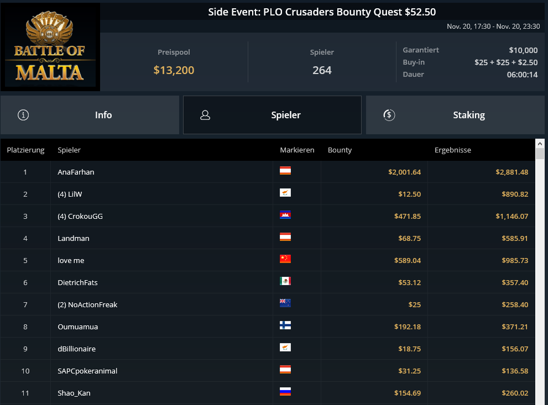Click the Spieler person icon
The image size is (548, 405).
[205, 115]
